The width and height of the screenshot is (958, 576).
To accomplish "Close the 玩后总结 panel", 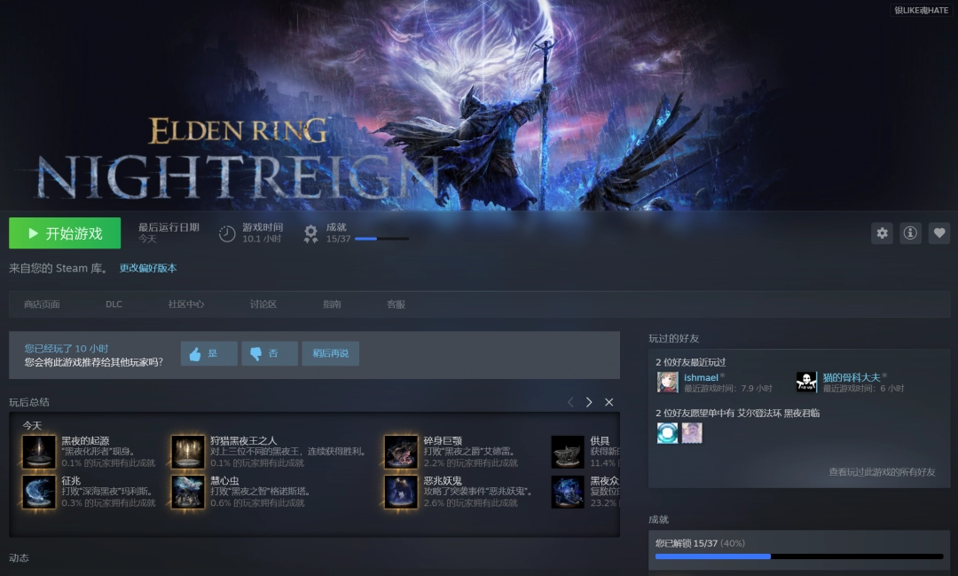I will point(609,402).
